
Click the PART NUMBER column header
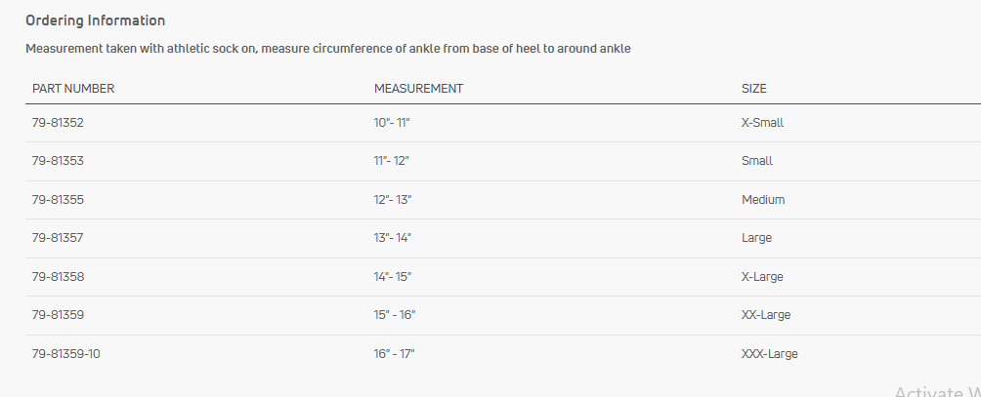73,89
